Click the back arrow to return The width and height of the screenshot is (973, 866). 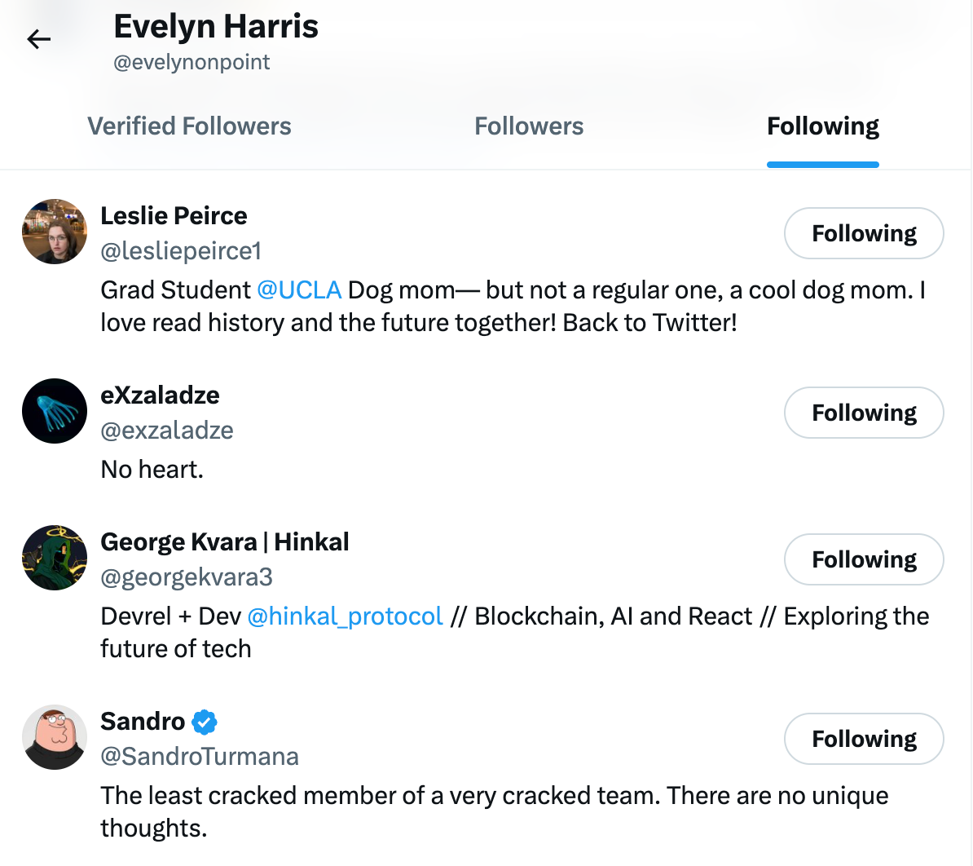click(x=38, y=38)
